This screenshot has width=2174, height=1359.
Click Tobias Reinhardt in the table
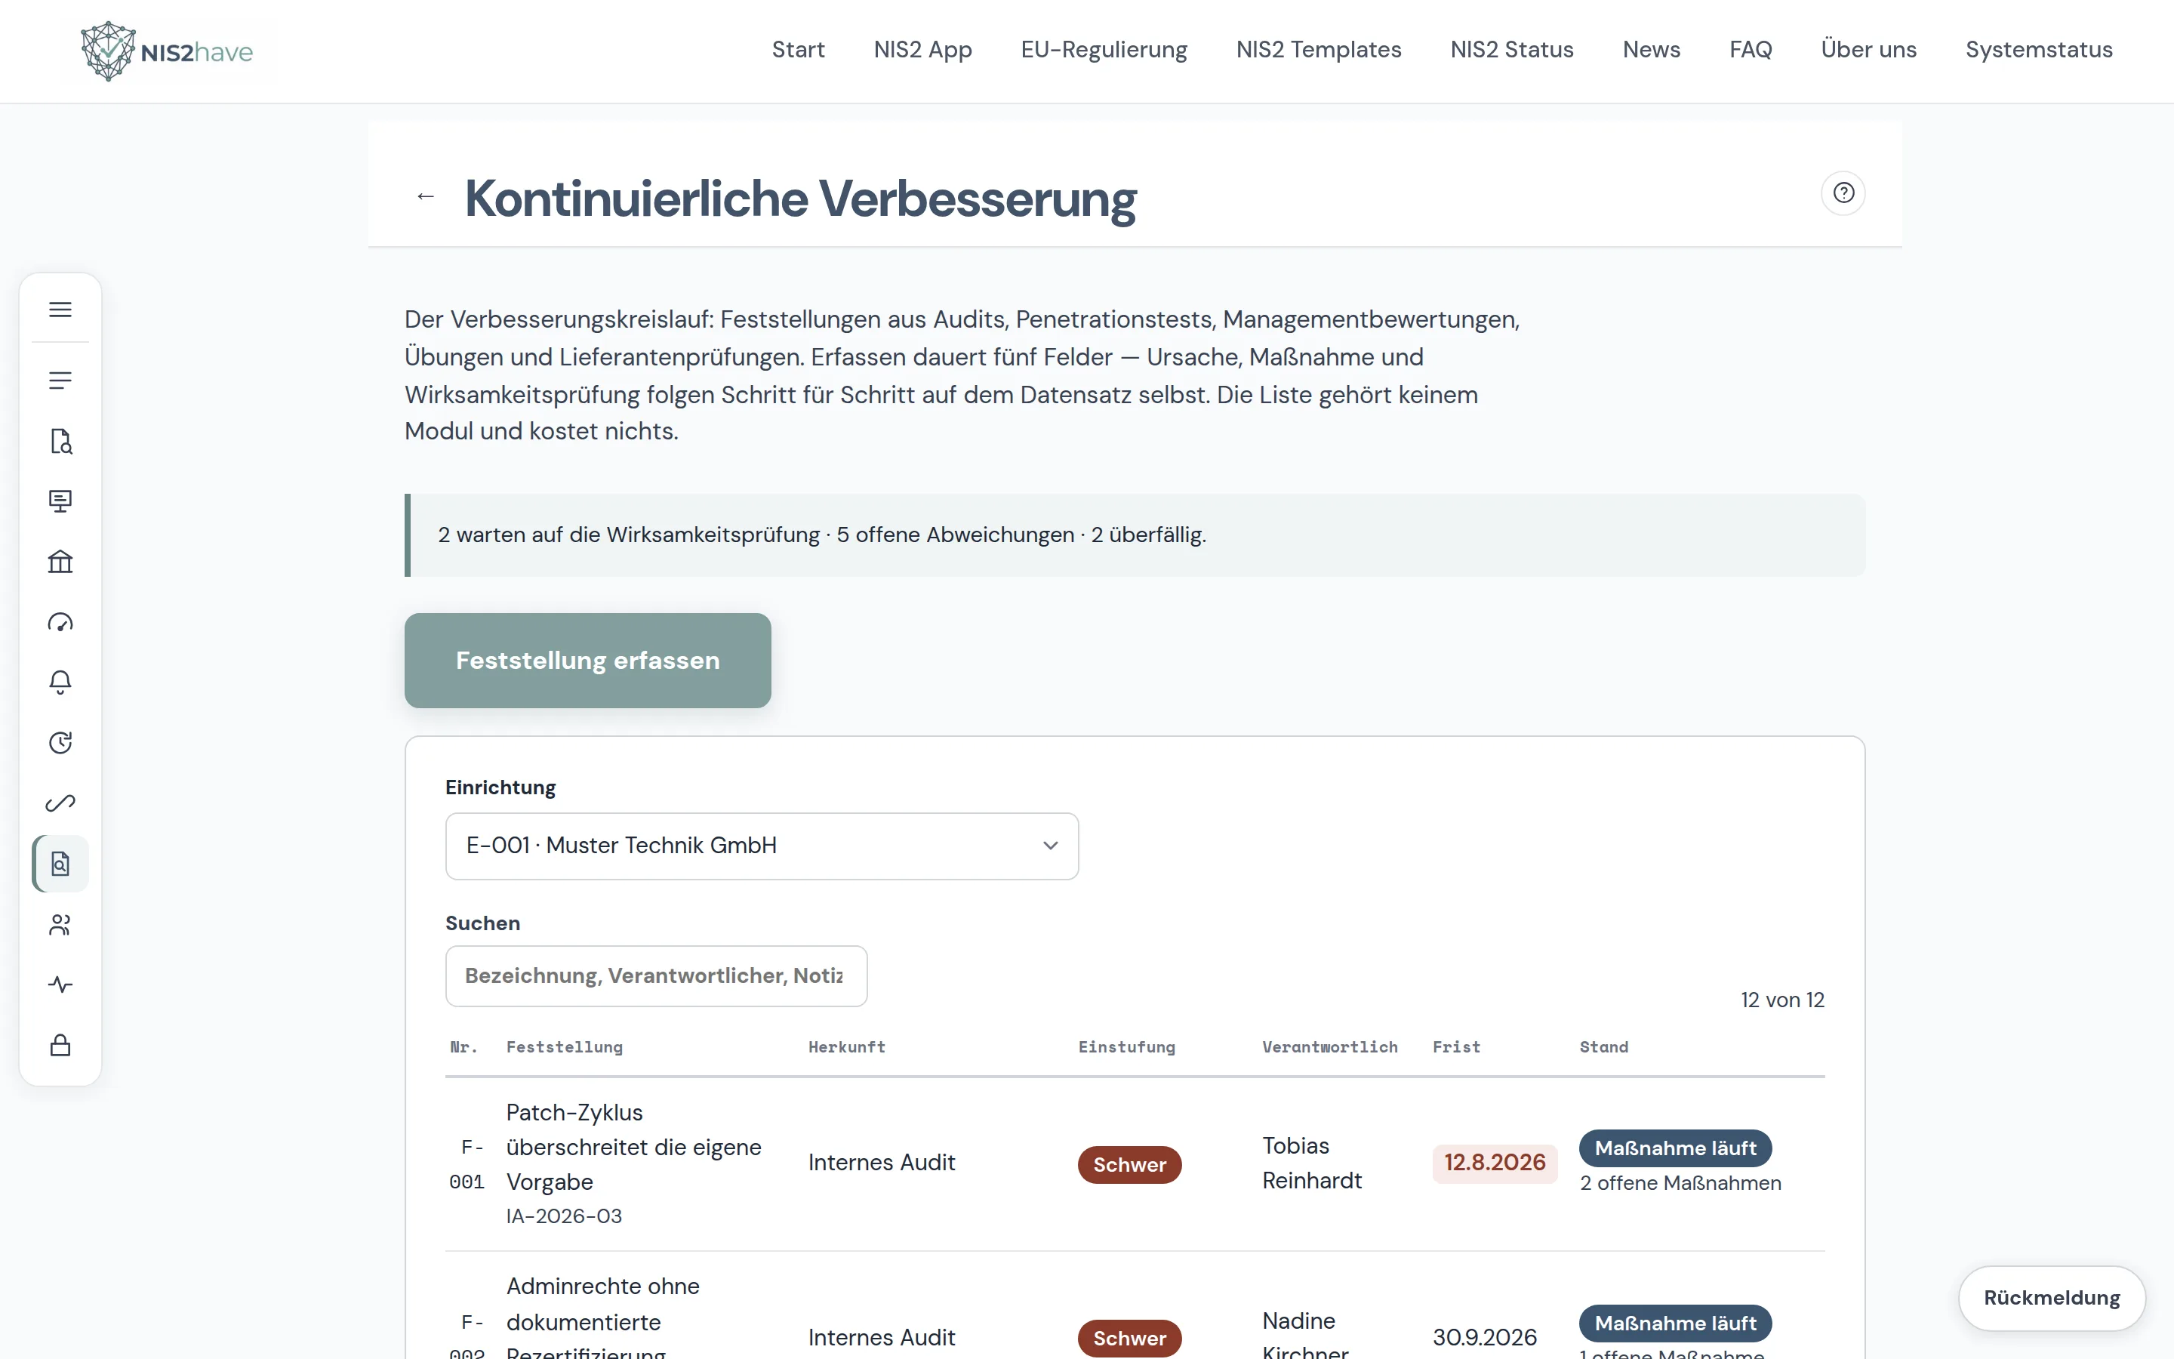1312,1163
